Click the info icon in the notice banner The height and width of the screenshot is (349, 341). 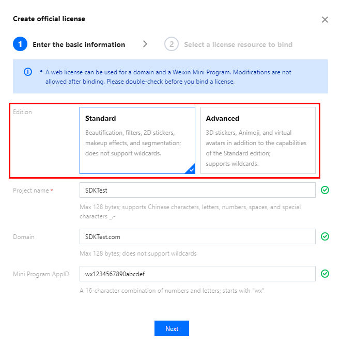click(28, 72)
